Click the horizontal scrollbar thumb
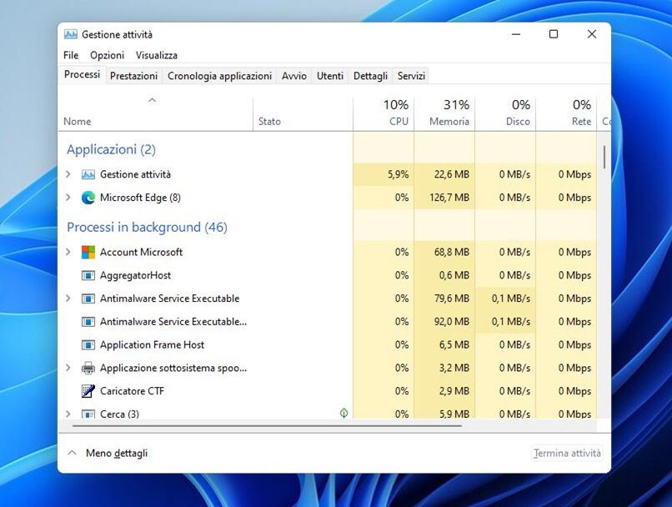 (x=267, y=425)
